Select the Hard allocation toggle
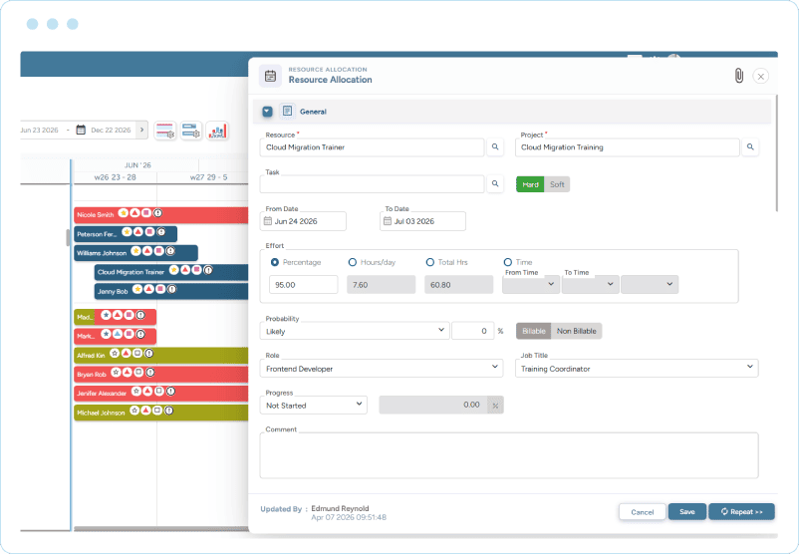This screenshot has width=799, height=554. 530,184
